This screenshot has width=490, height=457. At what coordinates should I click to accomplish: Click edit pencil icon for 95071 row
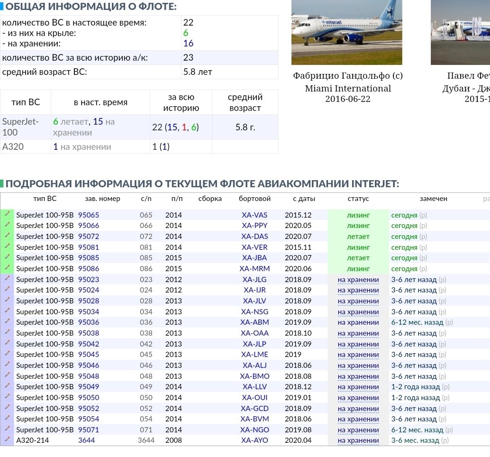click(x=7, y=429)
